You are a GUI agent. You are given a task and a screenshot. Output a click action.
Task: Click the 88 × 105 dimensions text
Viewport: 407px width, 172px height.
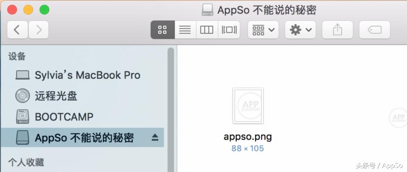coord(248,149)
